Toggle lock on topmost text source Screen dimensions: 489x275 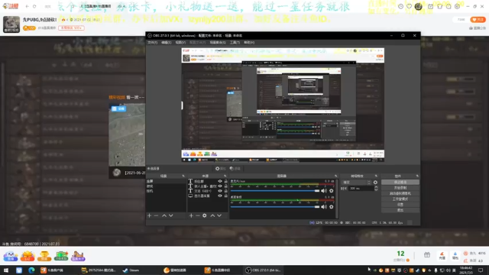[x=226, y=181]
